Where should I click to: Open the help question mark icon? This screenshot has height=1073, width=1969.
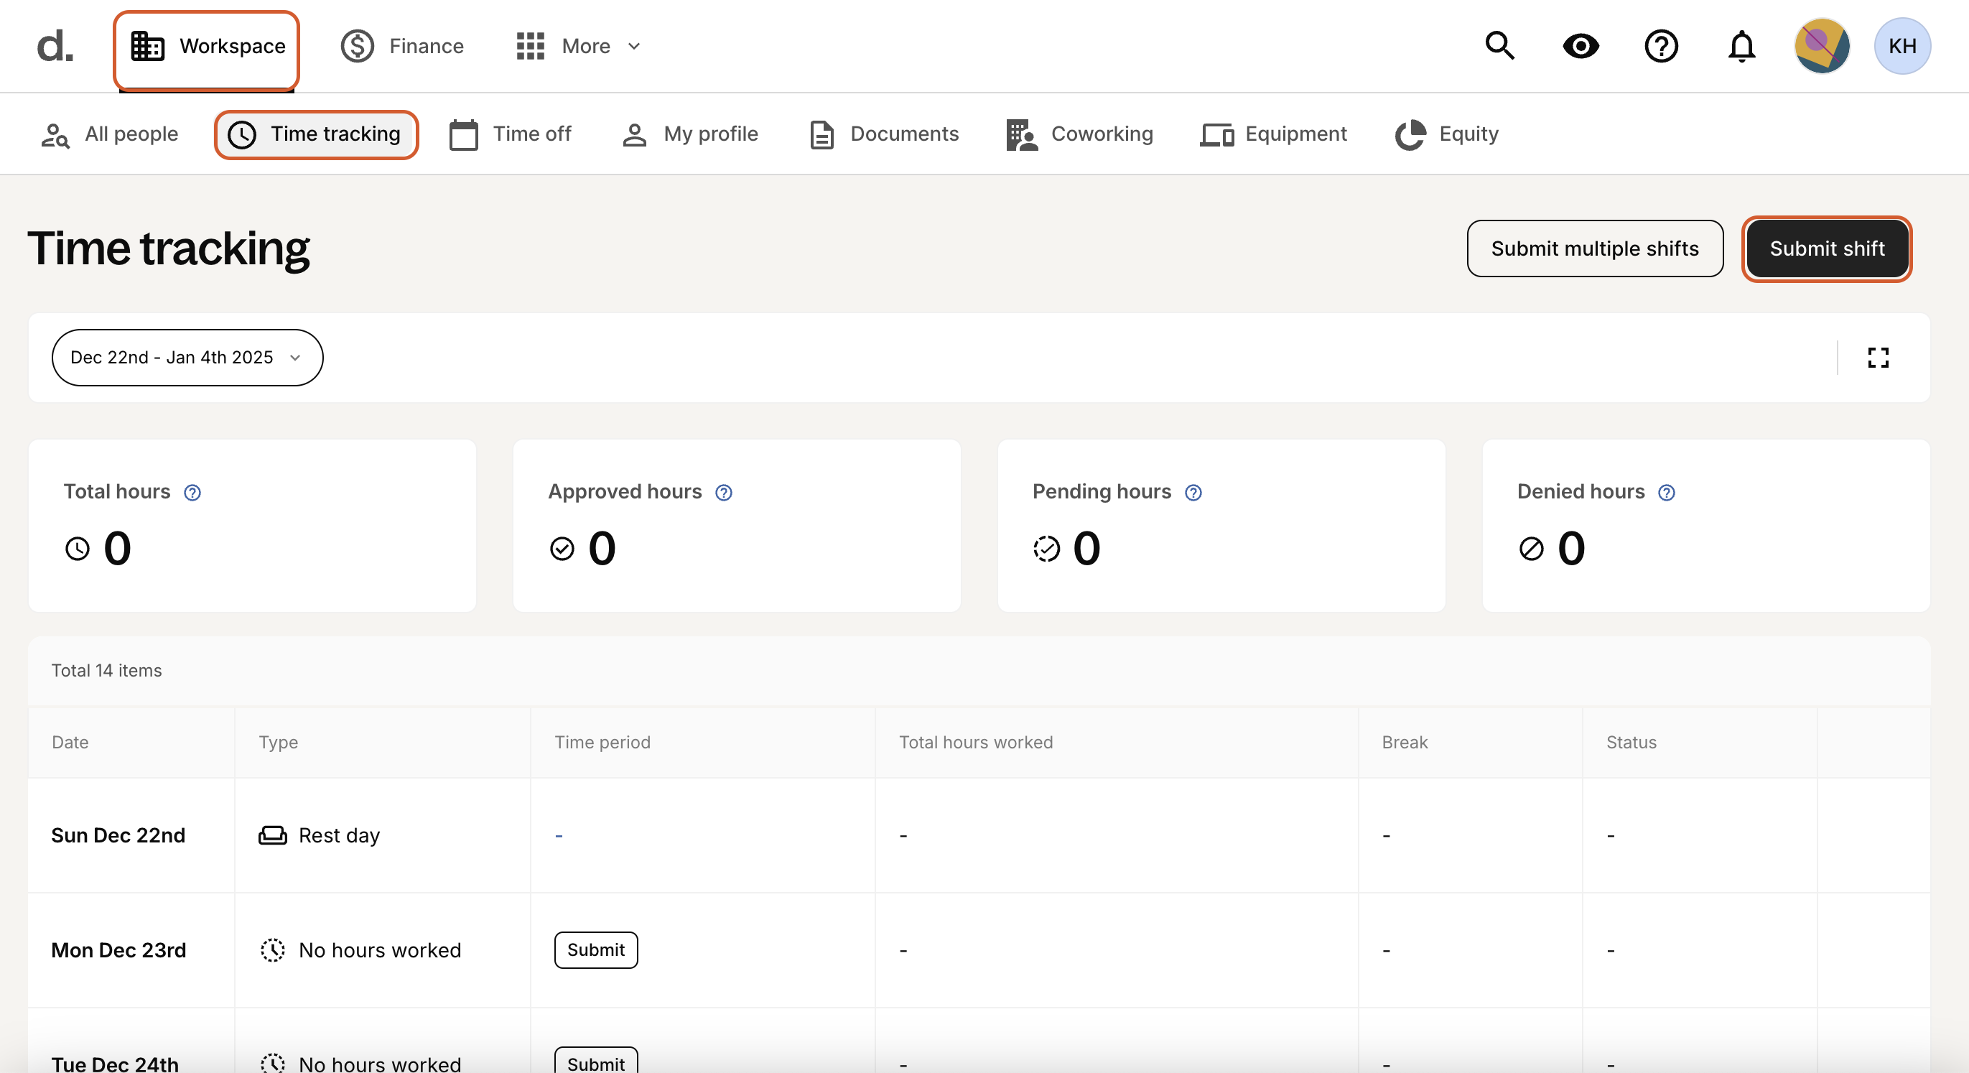click(1661, 46)
